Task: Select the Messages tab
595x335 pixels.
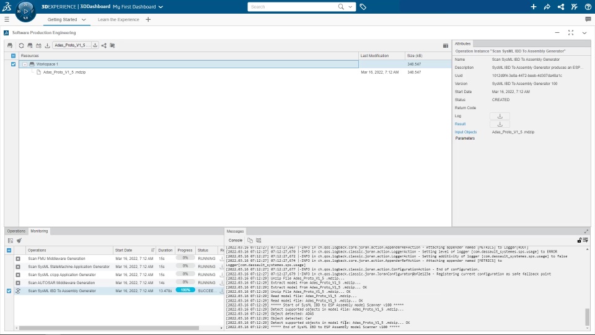Action: (235, 231)
